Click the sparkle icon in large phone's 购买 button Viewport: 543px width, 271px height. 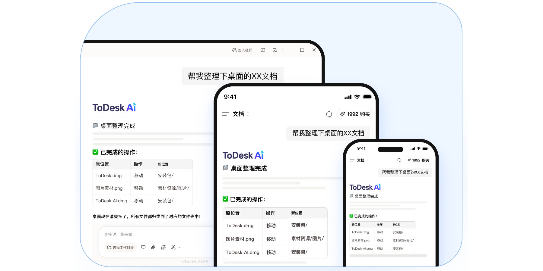pyautogui.click(x=342, y=114)
